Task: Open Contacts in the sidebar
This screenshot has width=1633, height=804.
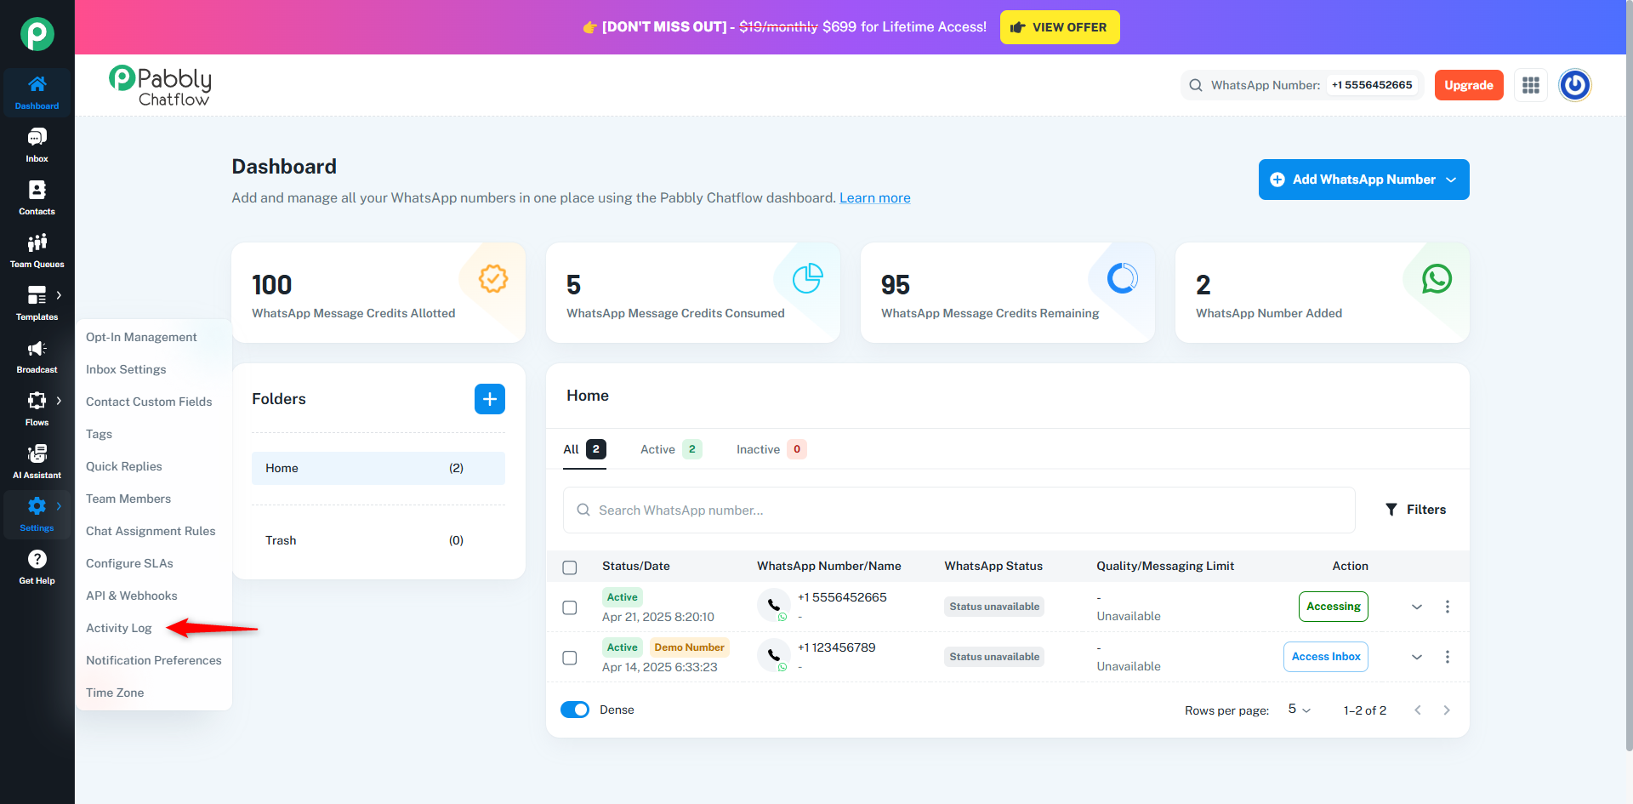Action: 37,197
